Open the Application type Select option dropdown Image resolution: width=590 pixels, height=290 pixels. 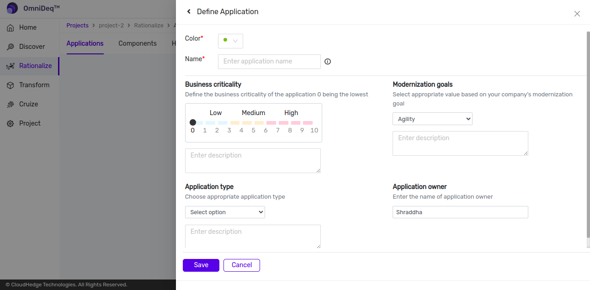pos(225,212)
